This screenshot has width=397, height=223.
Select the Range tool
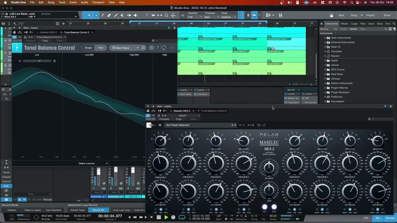click(96, 15)
